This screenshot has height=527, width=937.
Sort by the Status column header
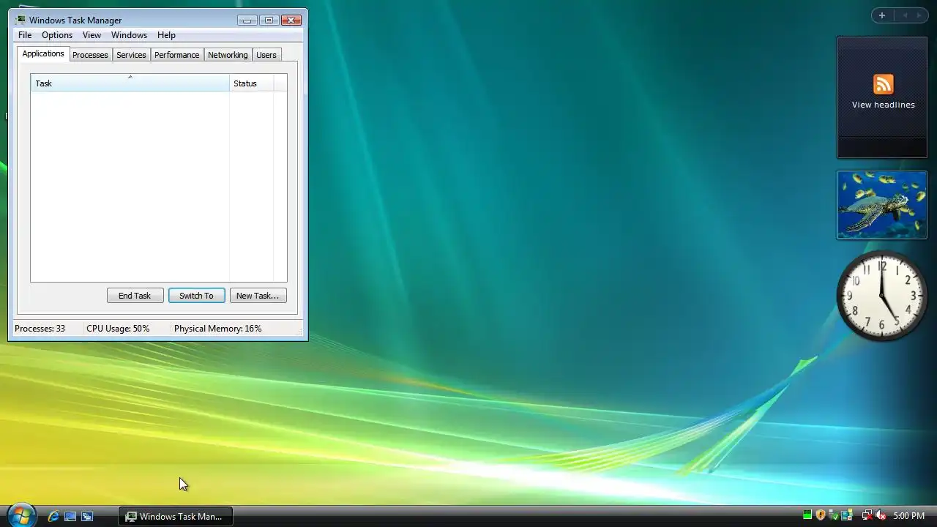pos(251,83)
